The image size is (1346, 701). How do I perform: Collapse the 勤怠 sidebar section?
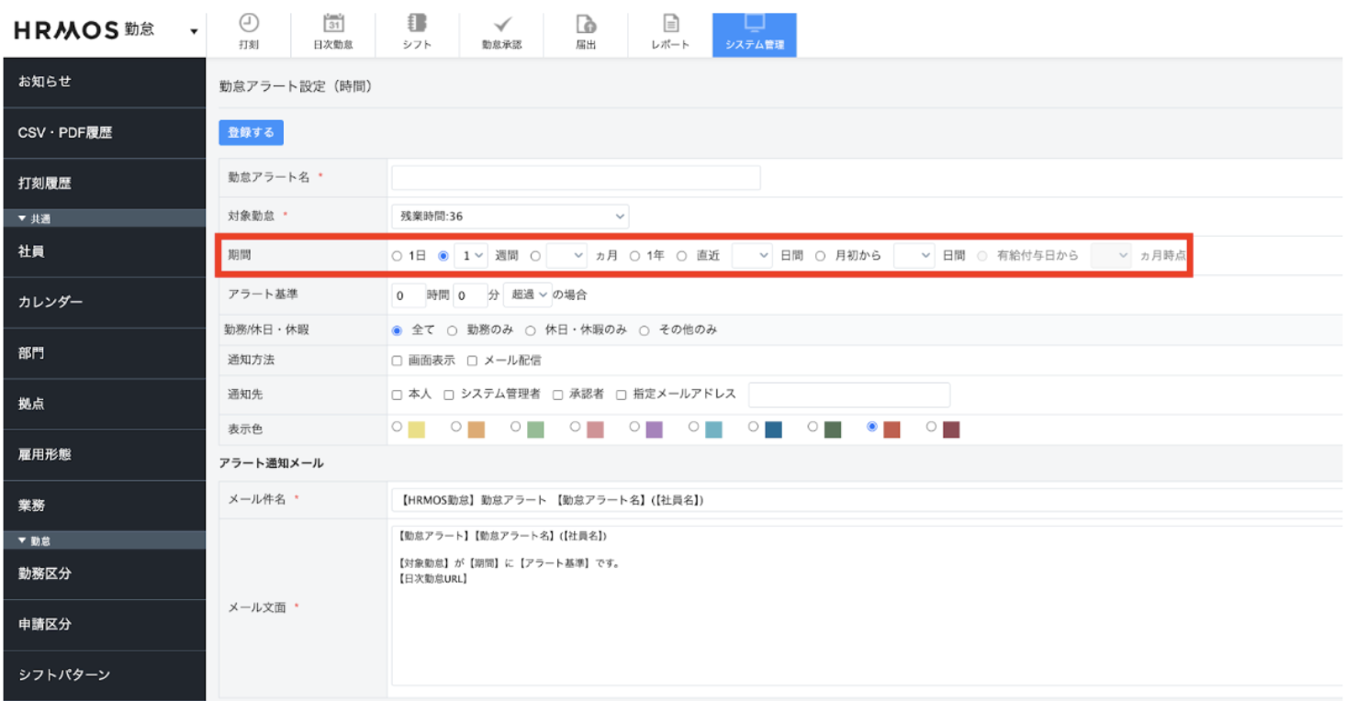pos(105,540)
